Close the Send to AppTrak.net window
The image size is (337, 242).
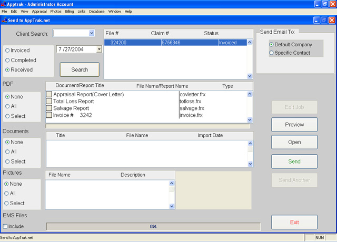[332, 21]
